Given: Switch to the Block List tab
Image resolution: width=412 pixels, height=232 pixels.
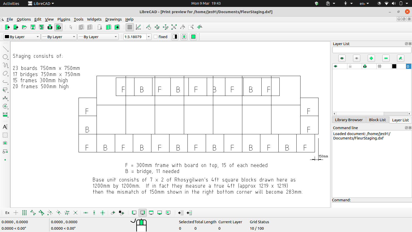Looking at the screenshot, I should [x=377, y=120].
